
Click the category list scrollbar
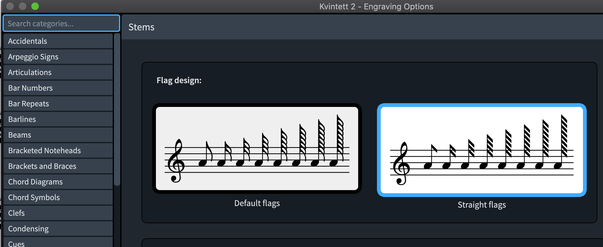(x=117, y=109)
